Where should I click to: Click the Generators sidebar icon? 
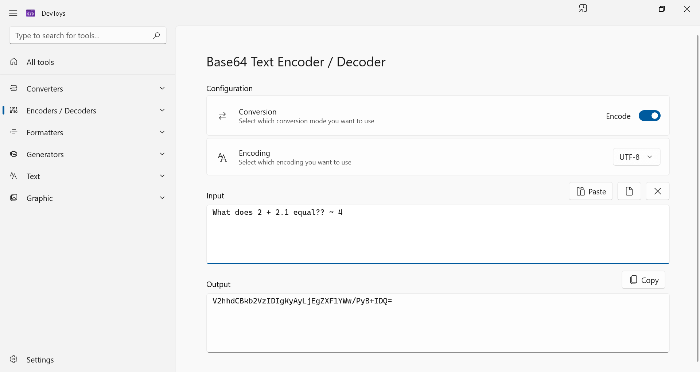pyautogui.click(x=13, y=154)
